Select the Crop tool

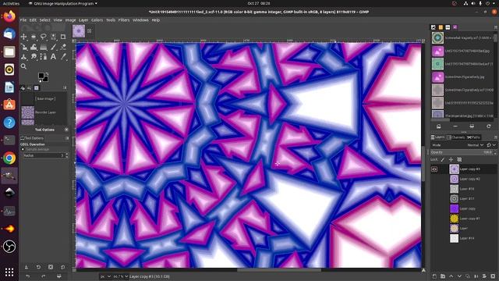[x=63, y=37]
